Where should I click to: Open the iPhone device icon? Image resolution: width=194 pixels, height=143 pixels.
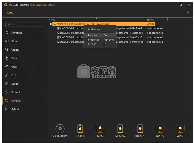tap(80, 129)
